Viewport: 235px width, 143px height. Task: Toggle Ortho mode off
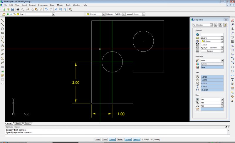coord(112,139)
